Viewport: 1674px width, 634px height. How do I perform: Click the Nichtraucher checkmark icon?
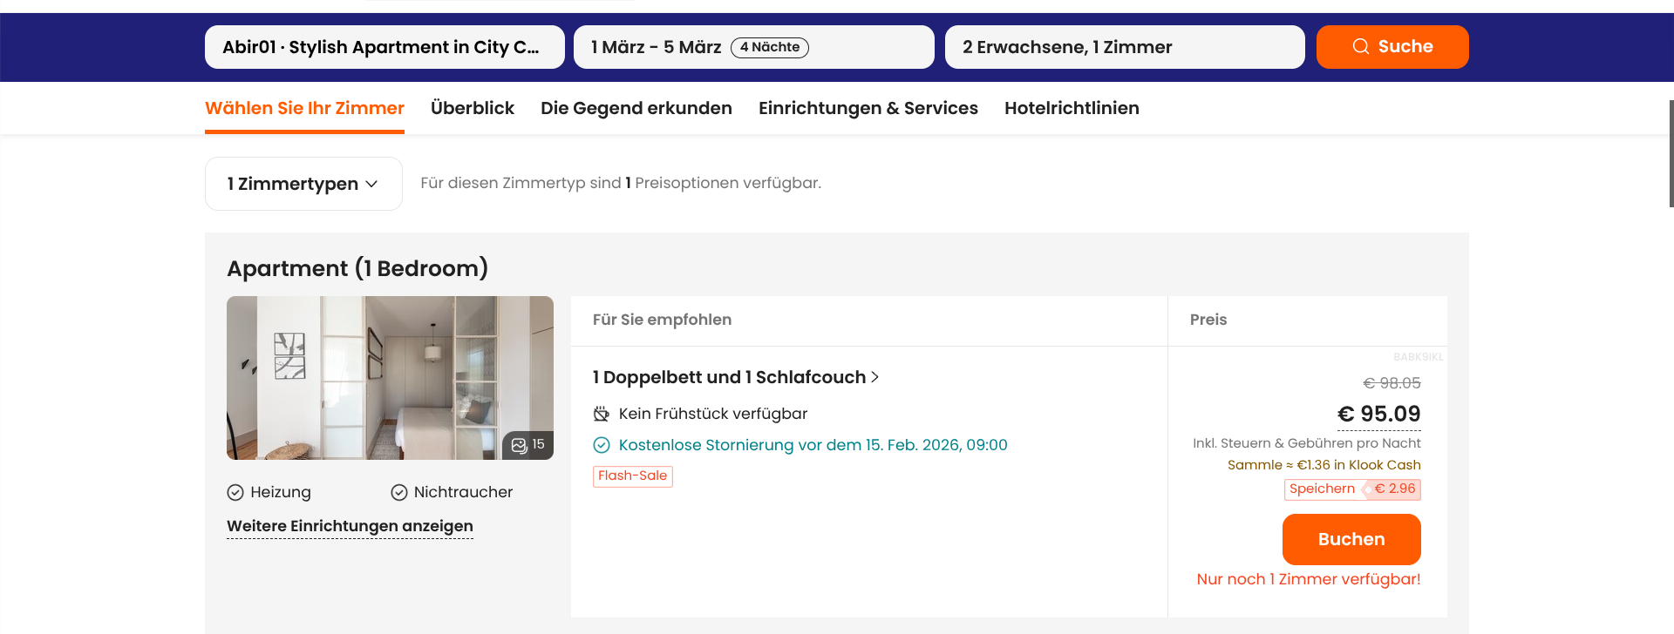click(x=399, y=492)
